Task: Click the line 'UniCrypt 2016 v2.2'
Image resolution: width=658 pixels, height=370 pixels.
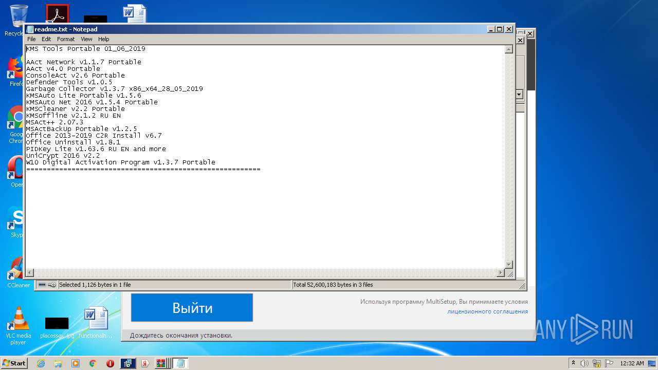Action: 63,155
